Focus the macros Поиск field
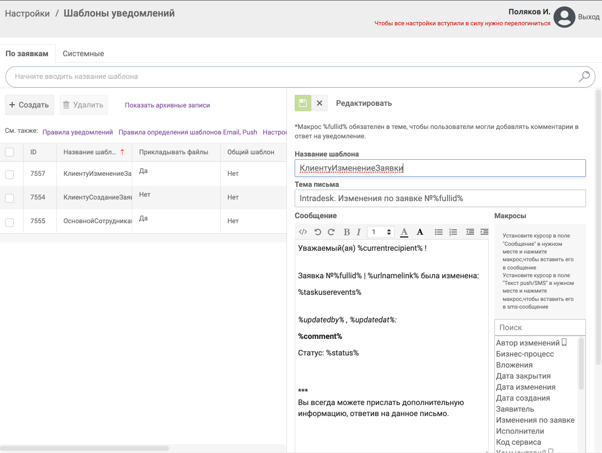This screenshot has width=602, height=453. pyautogui.click(x=540, y=327)
